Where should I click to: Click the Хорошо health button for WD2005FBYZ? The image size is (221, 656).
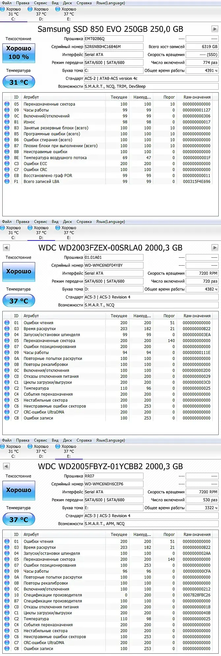[19, 490]
